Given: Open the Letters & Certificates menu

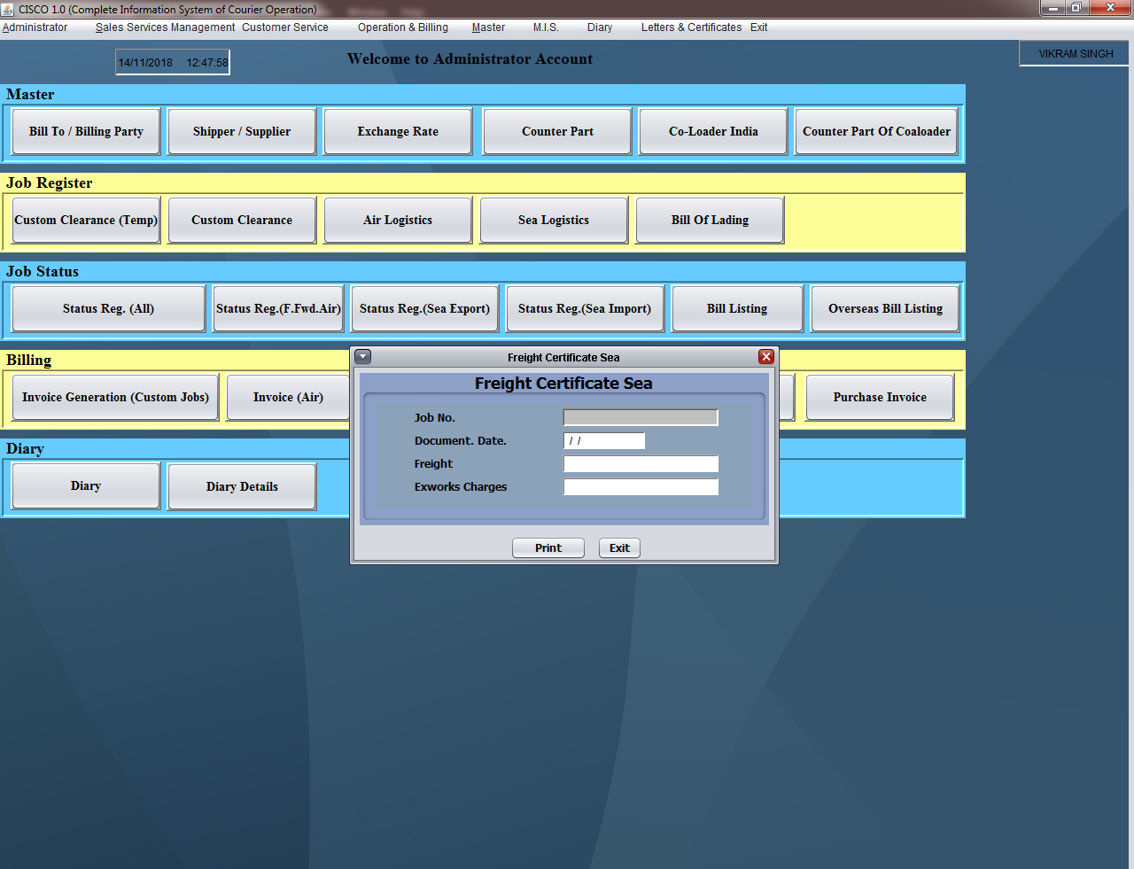Looking at the screenshot, I should click(691, 27).
